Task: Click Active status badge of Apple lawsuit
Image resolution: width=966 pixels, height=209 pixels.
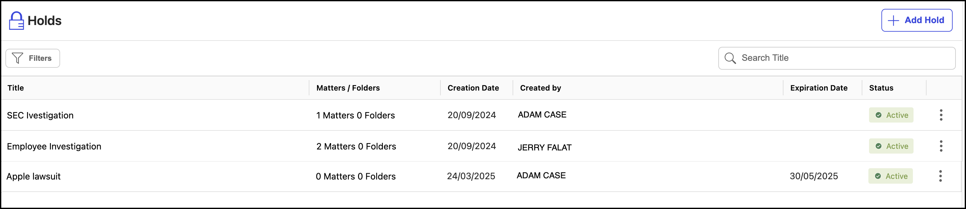Action: [x=890, y=176]
